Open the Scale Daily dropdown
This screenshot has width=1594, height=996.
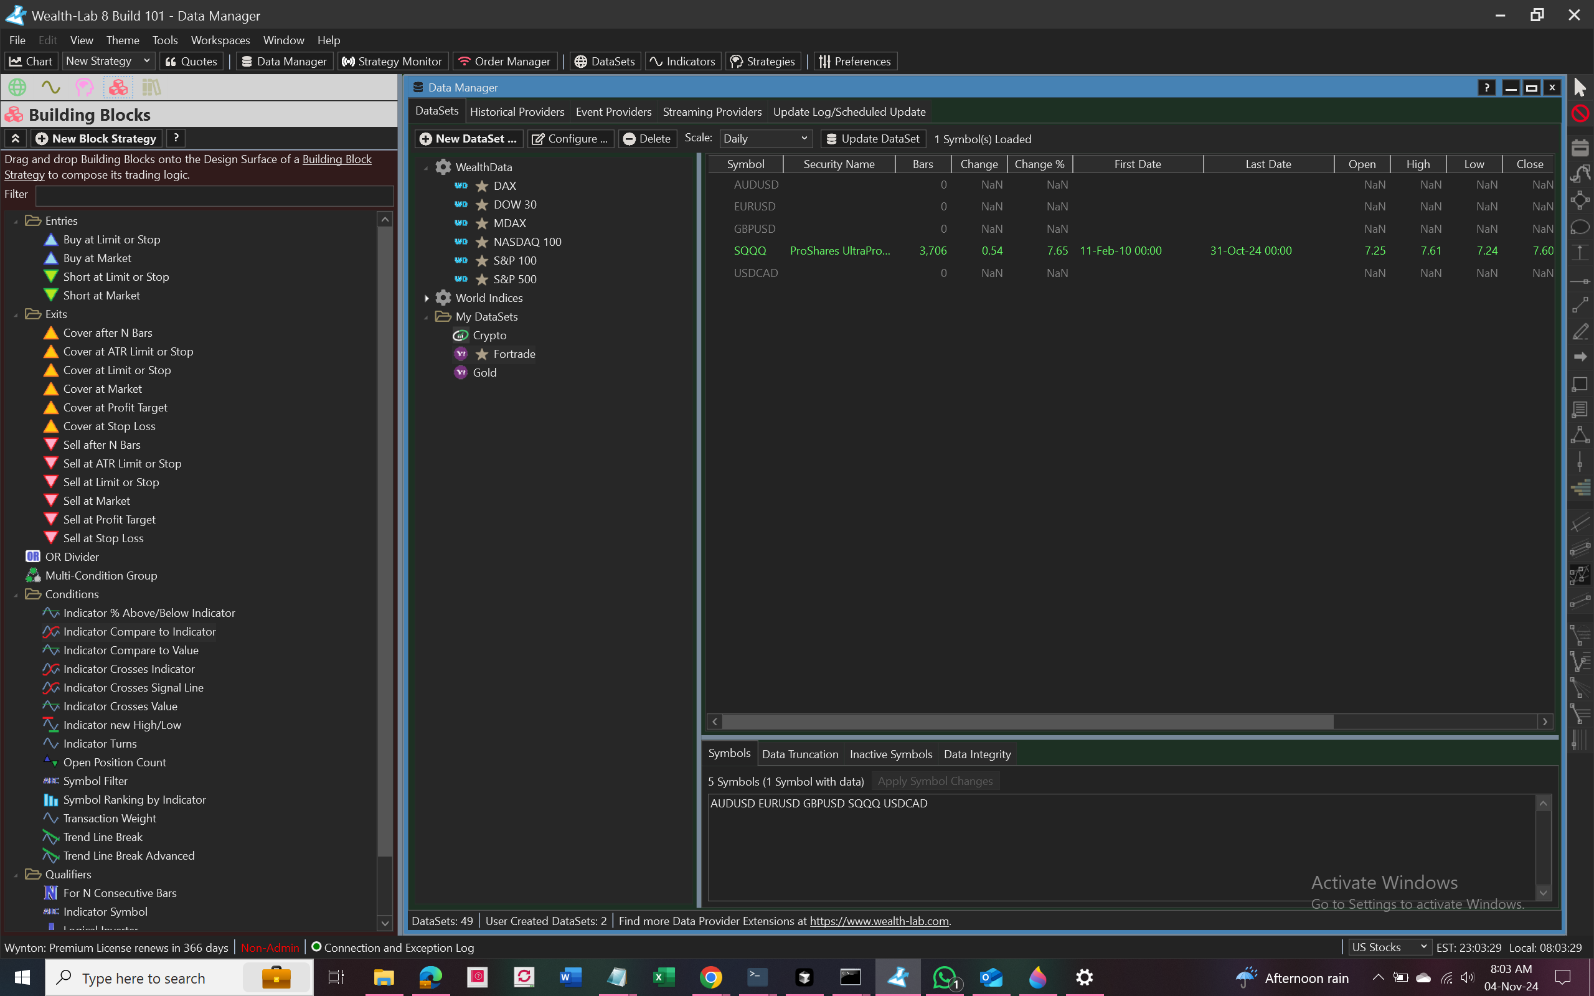tap(765, 139)
